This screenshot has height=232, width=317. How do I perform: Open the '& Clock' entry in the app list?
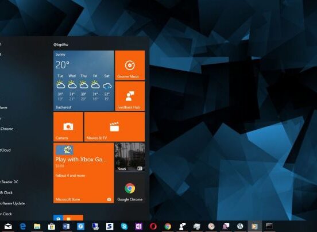[6, 192]
